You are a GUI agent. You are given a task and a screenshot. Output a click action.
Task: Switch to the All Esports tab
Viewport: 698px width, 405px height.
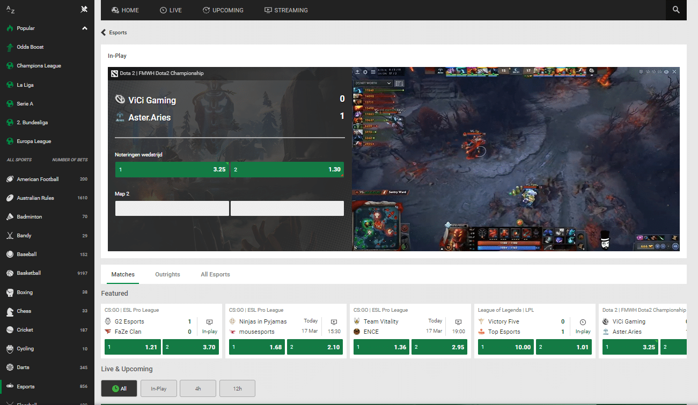(x=215, y=274)
